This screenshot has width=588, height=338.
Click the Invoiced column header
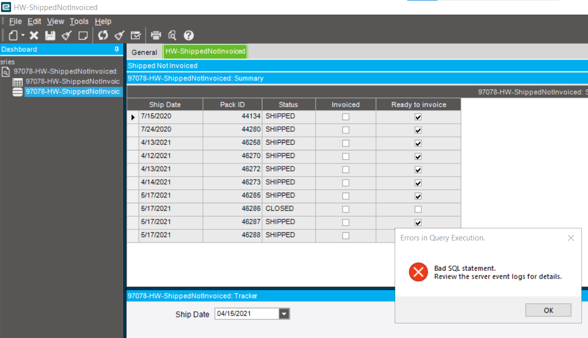pos(346,105)
